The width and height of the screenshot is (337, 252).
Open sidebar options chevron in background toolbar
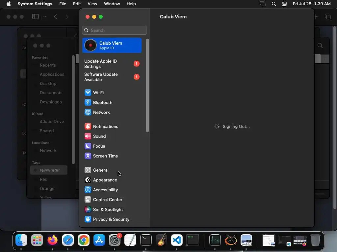(44, 17)
